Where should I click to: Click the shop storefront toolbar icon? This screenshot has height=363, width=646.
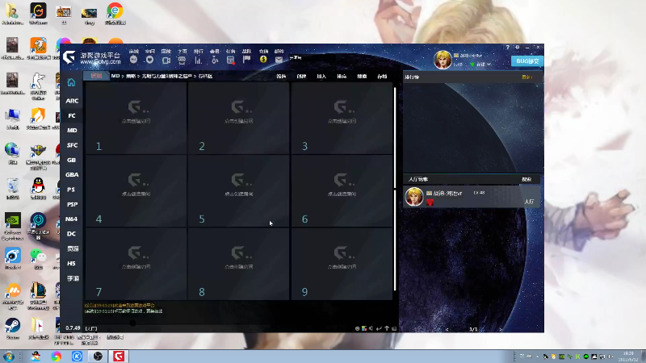pyautogui.click(x=182, y=60)
